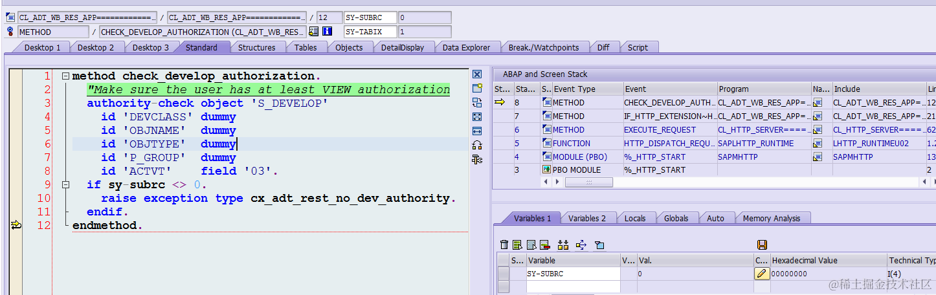
Task: Click the pencil change icon for SY-SUBRC
Action: pyautogui.click(x=762, y=274)
